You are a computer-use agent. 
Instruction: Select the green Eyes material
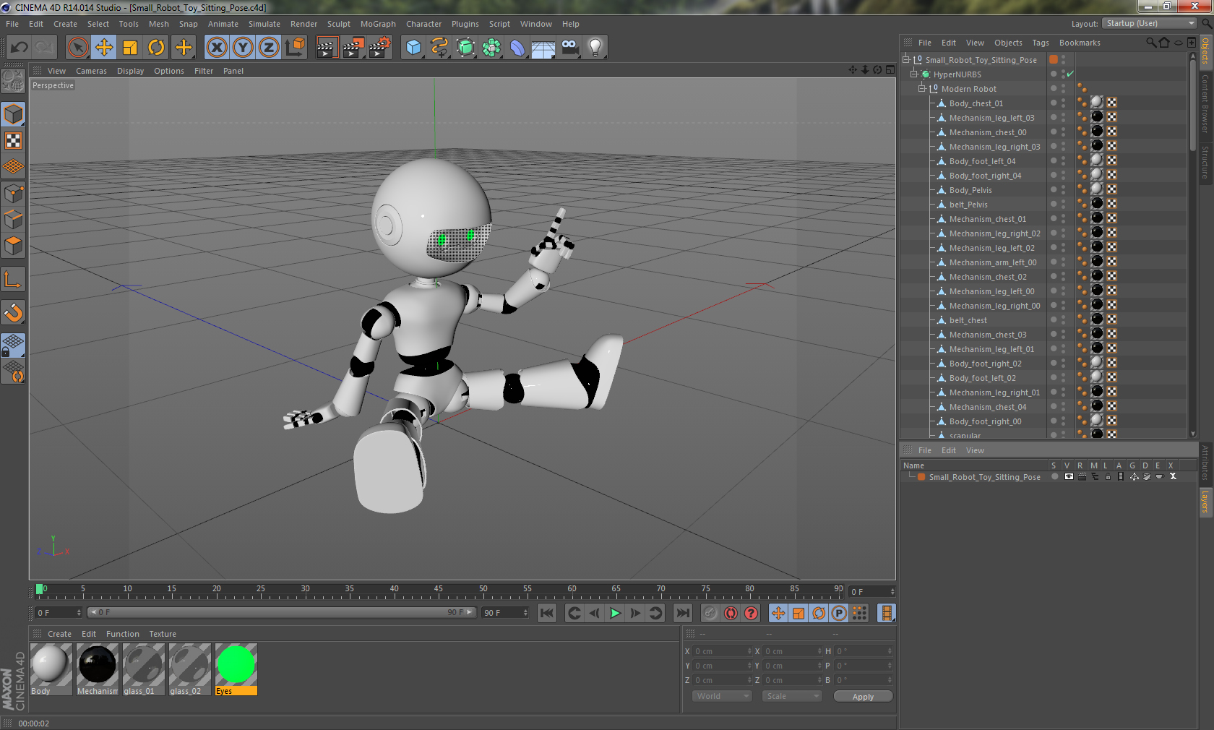click(x=236, y=669)
